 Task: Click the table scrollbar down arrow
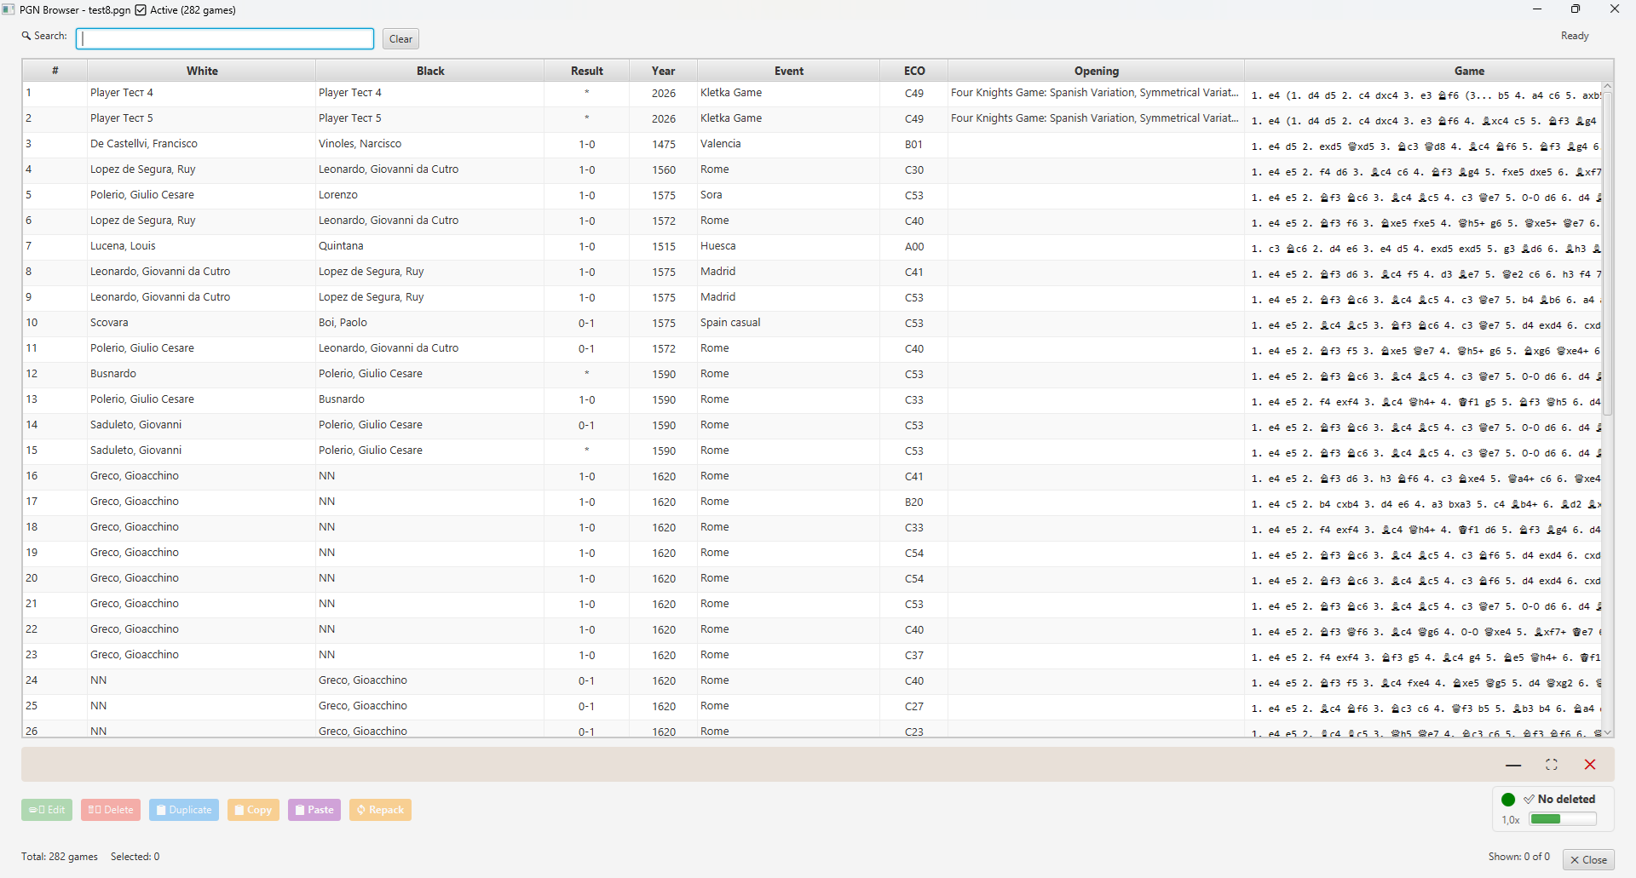pyautogui.click(x=1608, y=732)
